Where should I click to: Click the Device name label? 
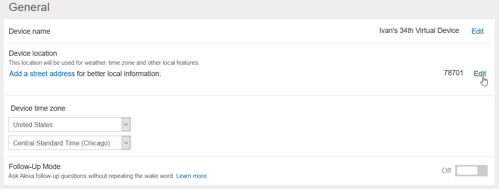(x=30, y=31)
